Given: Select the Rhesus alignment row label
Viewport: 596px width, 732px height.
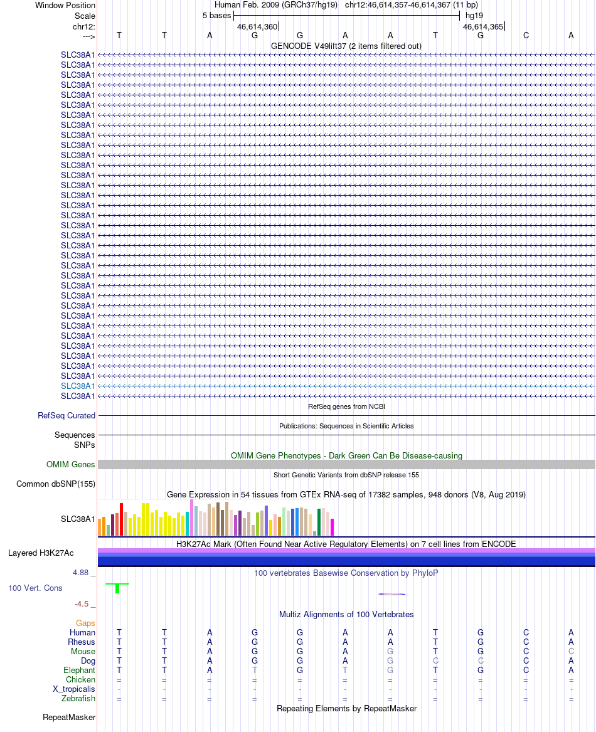Looking at the screenshot, I should (82, 642).
